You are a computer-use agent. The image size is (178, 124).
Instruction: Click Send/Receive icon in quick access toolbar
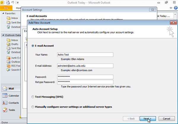[x=8, y=2]
